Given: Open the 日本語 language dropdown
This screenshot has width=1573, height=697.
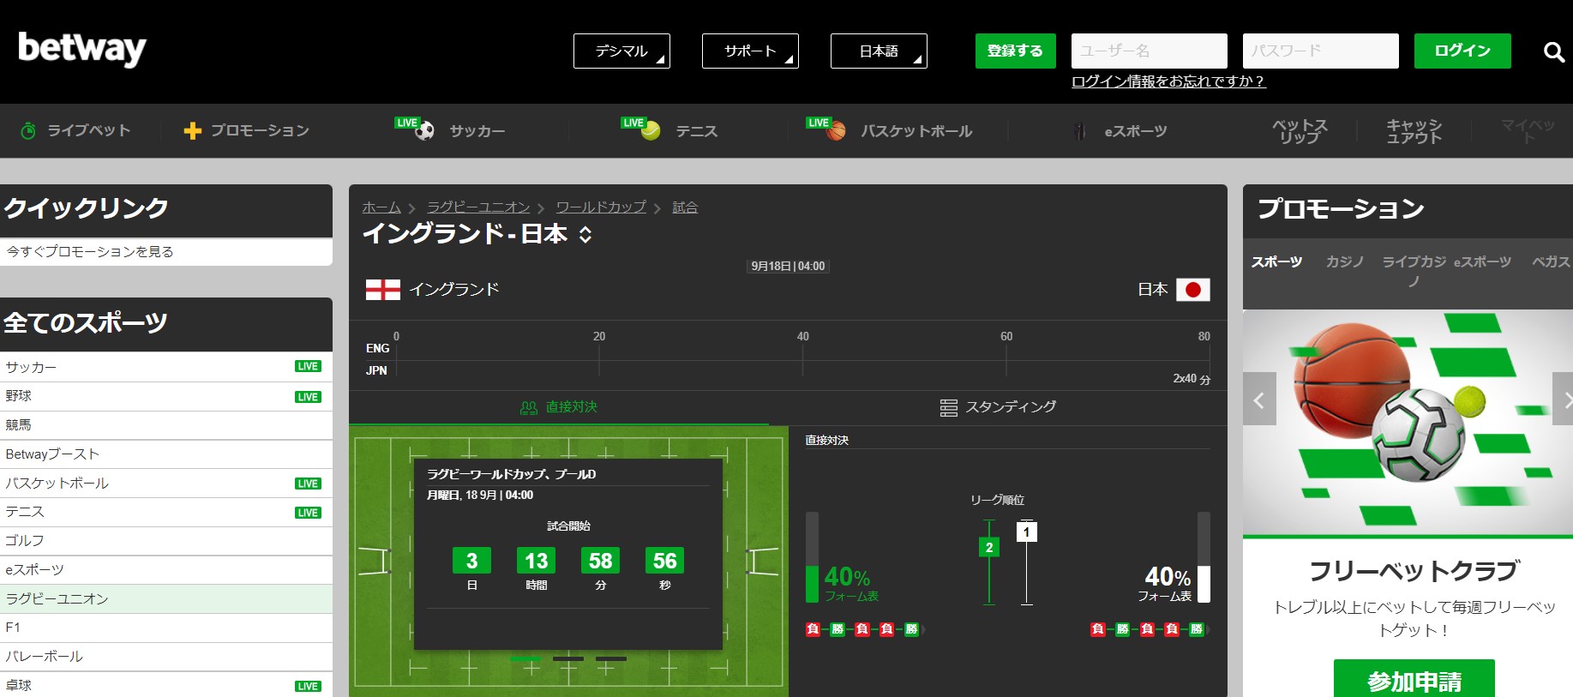Looking at the screenshot, I should pos(879,51).
